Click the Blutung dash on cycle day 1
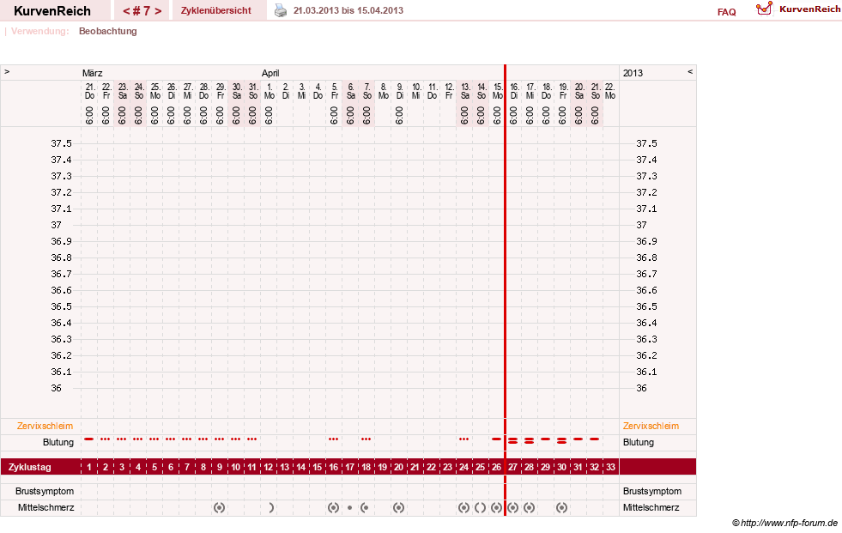This screenshot has width=842, height=533. click(x=89, y=439)
